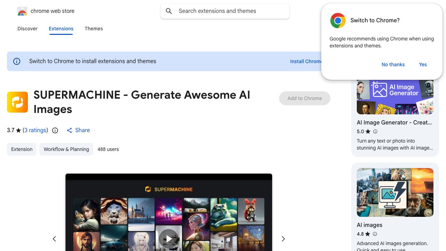446x251 pixels.
Task: Click 'Google recommends using Chrome' popup text
Action: pos(382,42)
